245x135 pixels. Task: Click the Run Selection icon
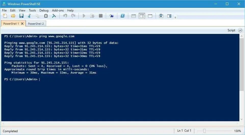coord(92,16)
